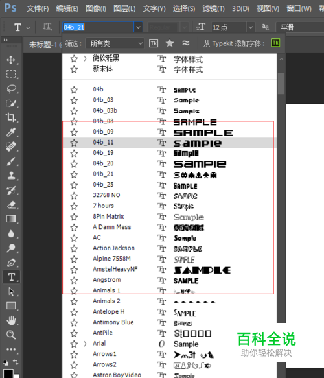Expand the 微软雅黑 font family
324x378 pixels.
click(85, 58)
